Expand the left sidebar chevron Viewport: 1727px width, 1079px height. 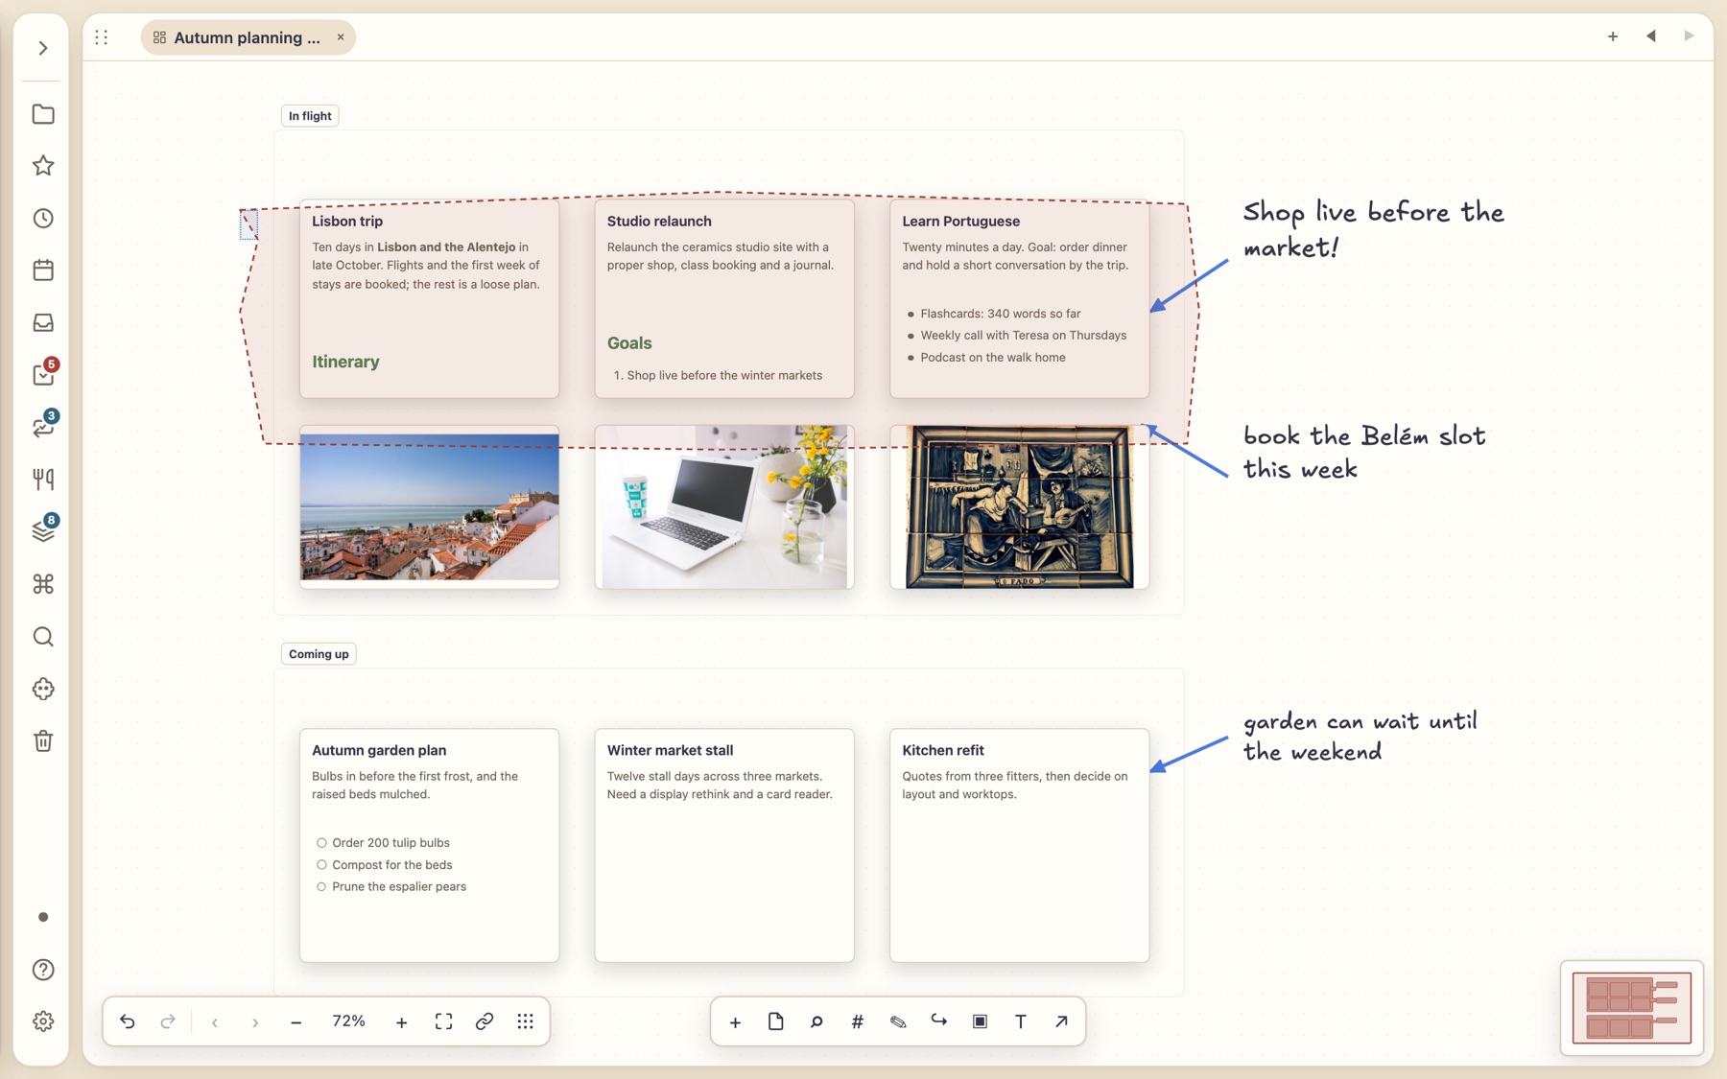pyautogui.click(x=43, y=48)
